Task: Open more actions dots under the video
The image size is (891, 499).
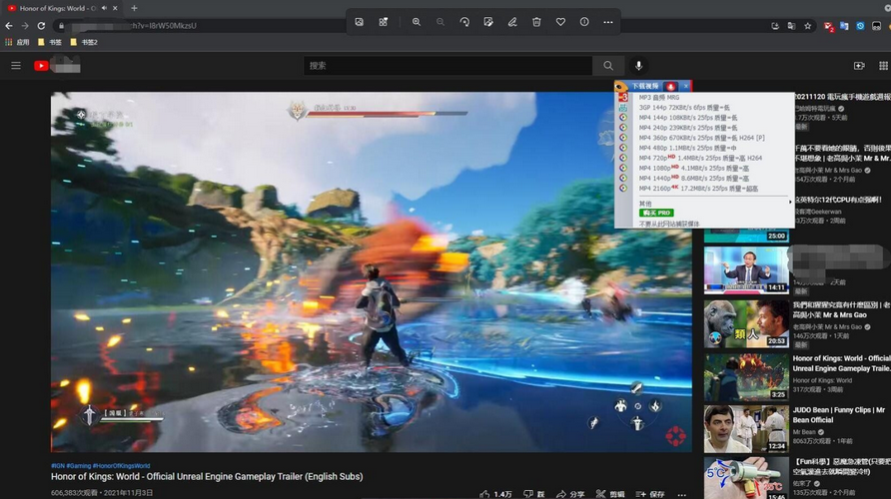Action: tap(682, 494)
